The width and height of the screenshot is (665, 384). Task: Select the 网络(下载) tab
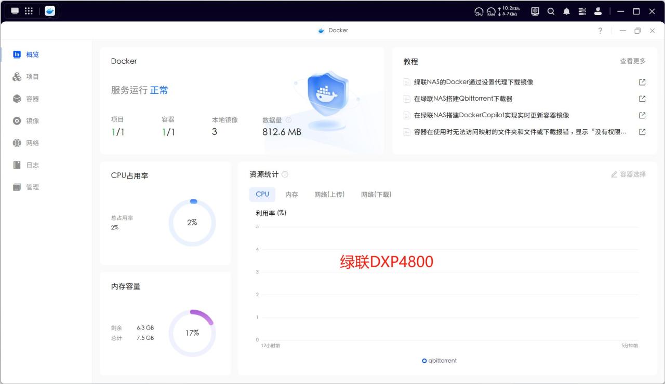[x=376, y=194]
